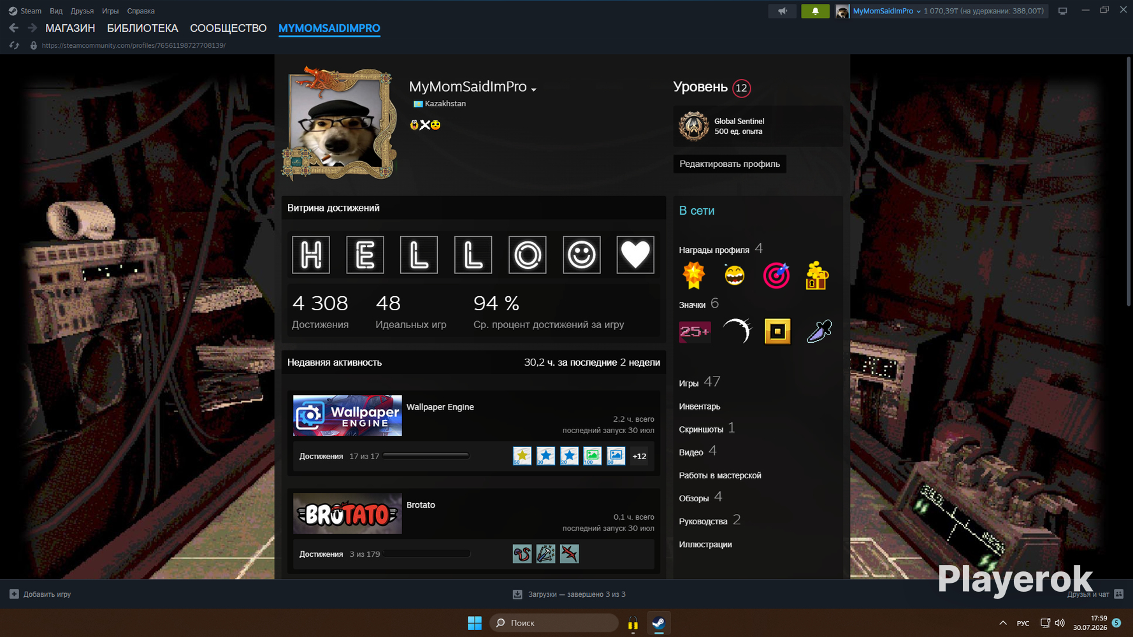Open Steam from the taskbar
Viewport: 1133px width, 637px height.
coord(659,623)
